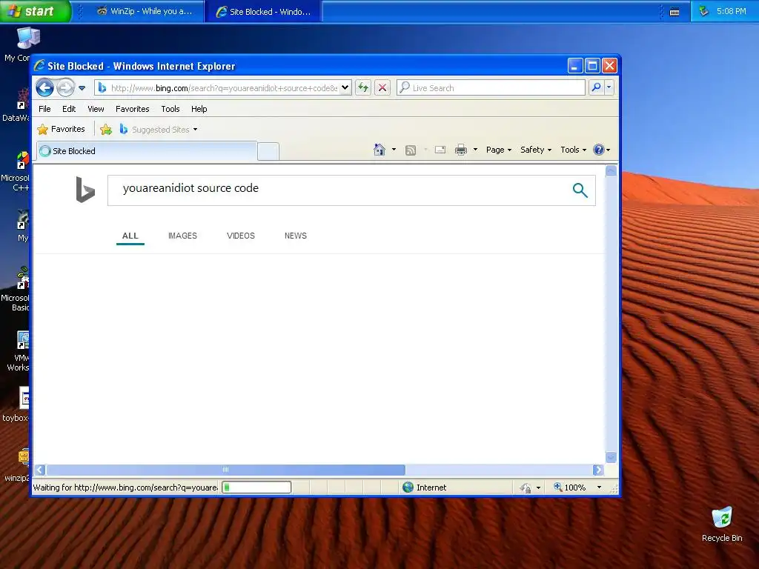The image size is (759, 569).
Task: Click the blue Help question icon
Action: 599,150
